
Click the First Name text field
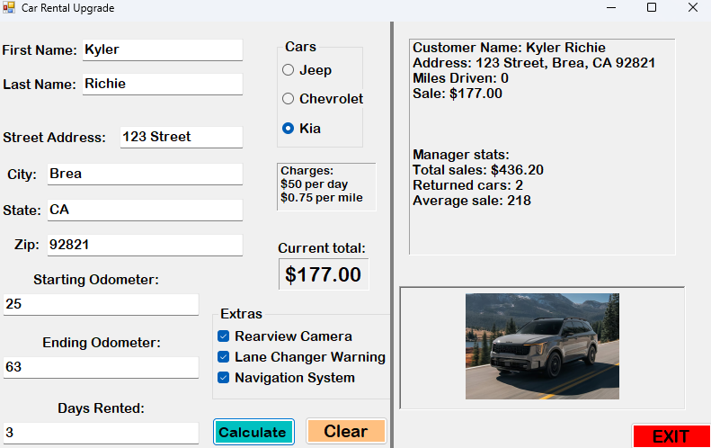(162, 50)
